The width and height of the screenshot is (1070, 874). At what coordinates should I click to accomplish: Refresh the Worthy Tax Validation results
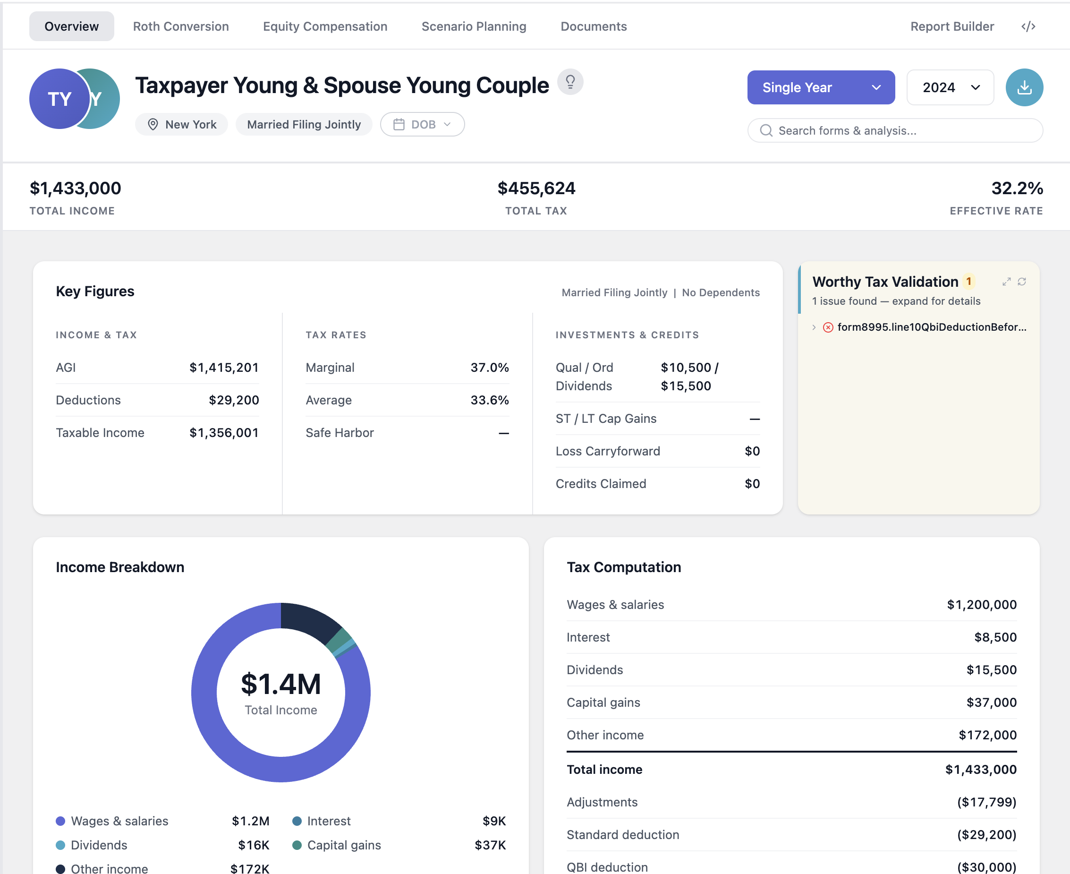point(1022,282)
